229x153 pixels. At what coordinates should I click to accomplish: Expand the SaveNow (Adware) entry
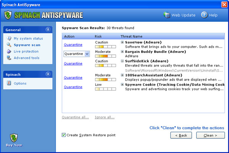point(122,42)
